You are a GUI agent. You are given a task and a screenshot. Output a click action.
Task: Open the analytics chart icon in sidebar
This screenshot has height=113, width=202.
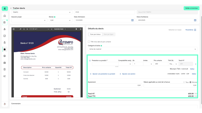pos(5,76)
